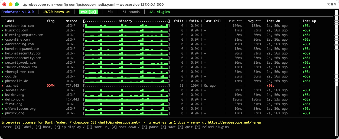The width and height of the screenshot is (339, 139).
Task: Select the securityweek.com host label
Action: (20, 63)
